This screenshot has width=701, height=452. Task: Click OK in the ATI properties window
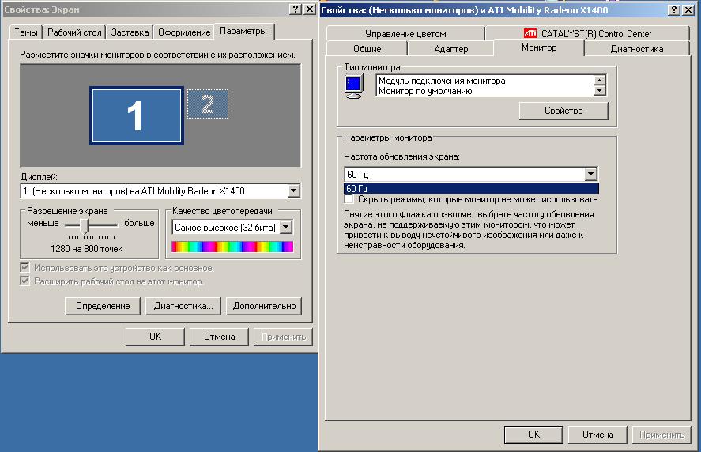[x=533, y=434]
